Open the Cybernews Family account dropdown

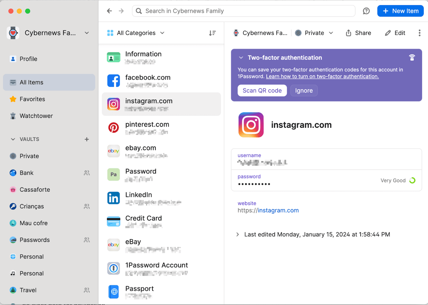coord(87,33)
